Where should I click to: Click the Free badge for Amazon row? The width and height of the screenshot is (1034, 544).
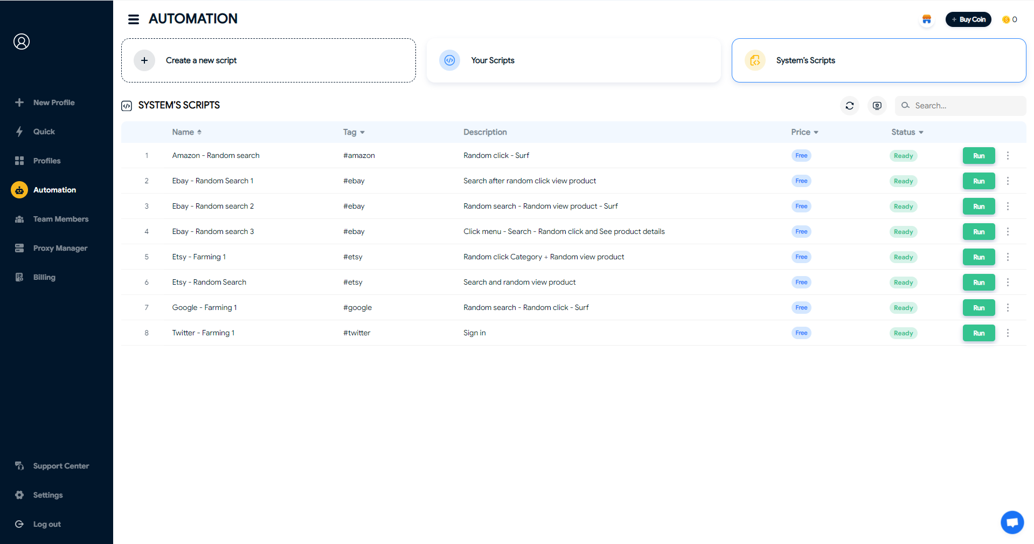pos(801,155)
